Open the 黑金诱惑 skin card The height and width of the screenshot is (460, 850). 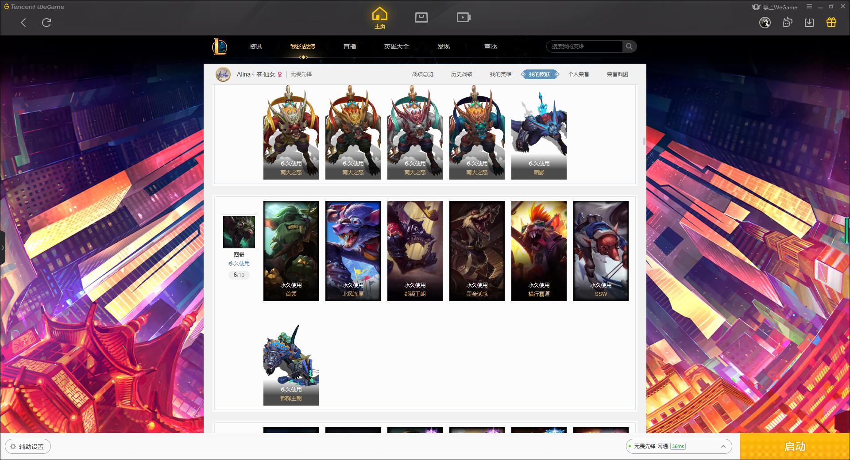click(477, 251)
